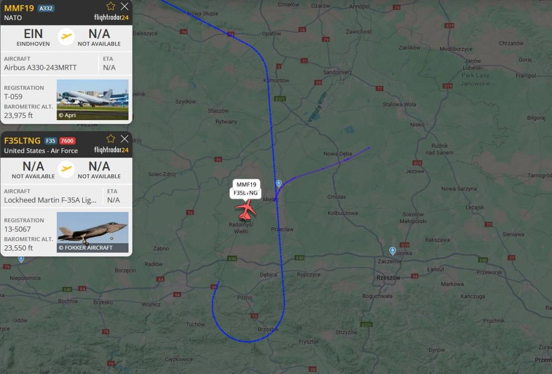Click the F35 aircraft type badge
Viewport: 552px width, 374px height.
(50, 141)
